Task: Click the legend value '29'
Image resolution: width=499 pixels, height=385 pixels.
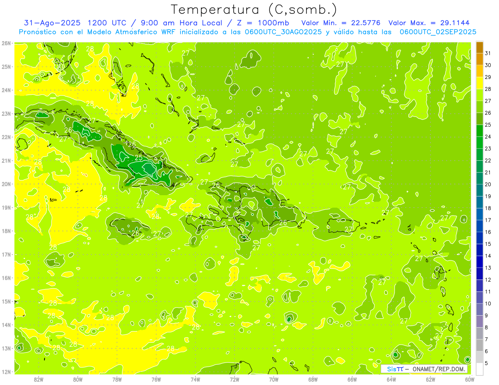Action: coord(488,77)
